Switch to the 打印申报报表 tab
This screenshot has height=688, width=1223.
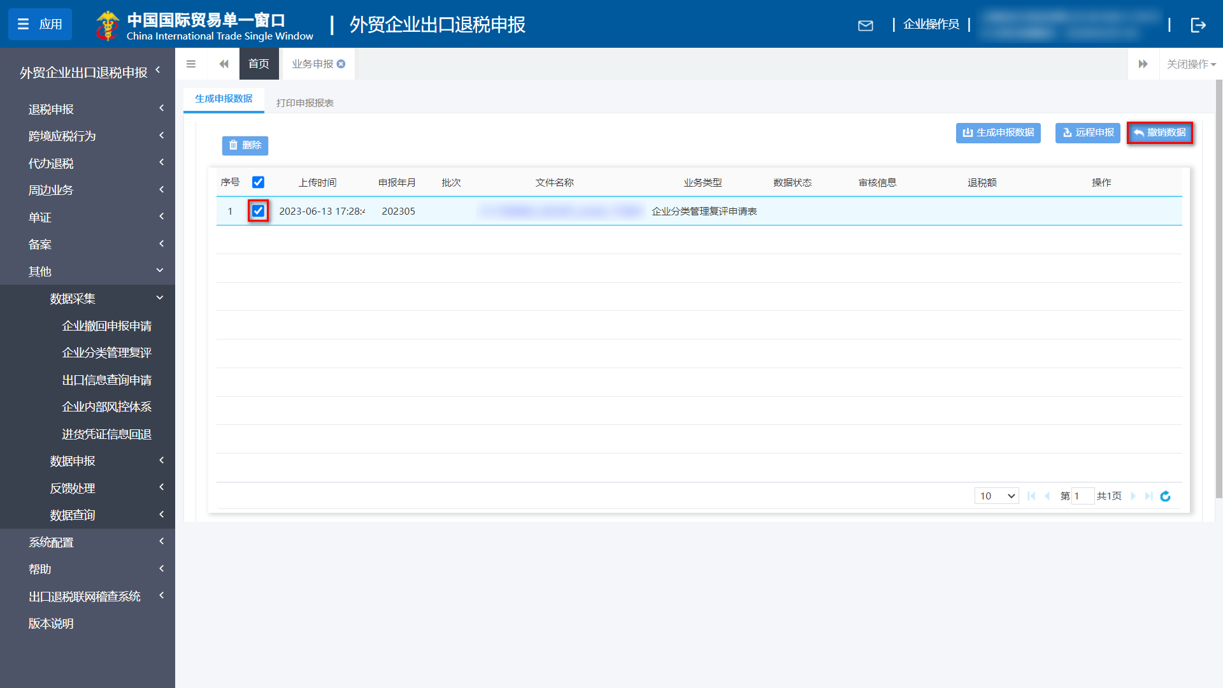304,101
